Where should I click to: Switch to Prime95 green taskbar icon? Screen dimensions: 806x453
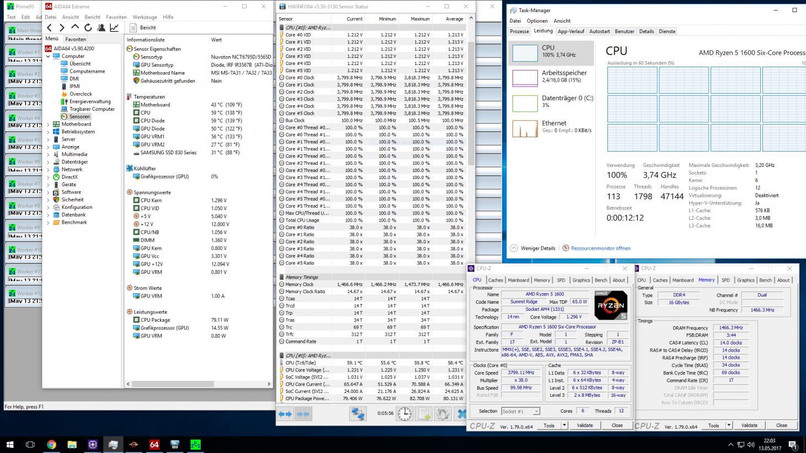[x=195, y=444]
